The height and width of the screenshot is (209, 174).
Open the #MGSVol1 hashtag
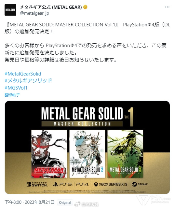(x=16, y=88)
